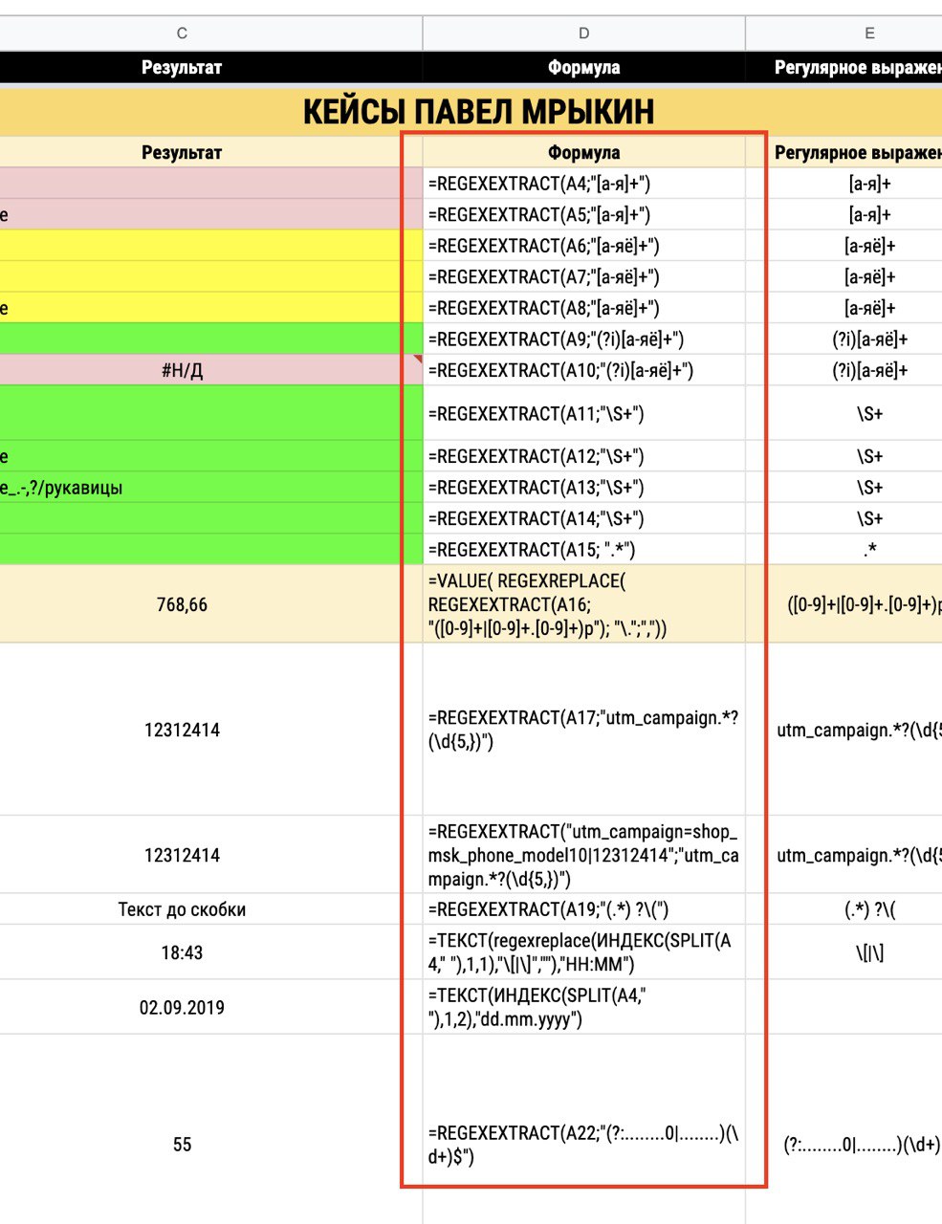Select the =REGEXEXTRACT(A15; ".*") formula cell
The width and height of the screenshot is (942, 1224).
(583, 549)
